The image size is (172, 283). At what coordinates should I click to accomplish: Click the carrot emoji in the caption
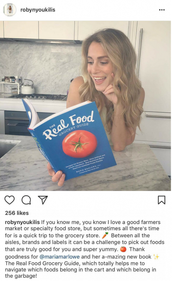pyautogui.click(x=105, y=236)
